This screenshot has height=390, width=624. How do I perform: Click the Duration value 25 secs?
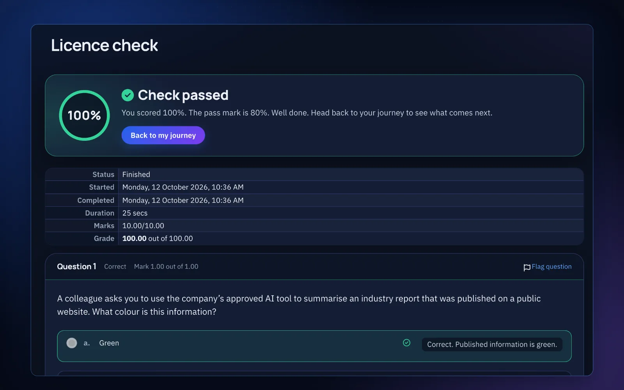tap(135, 213)
